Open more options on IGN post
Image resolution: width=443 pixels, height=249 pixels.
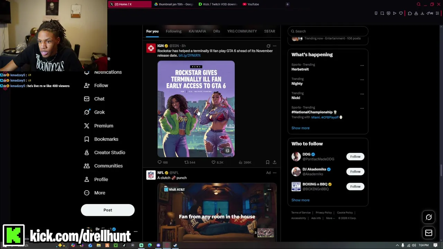(274, 46)
